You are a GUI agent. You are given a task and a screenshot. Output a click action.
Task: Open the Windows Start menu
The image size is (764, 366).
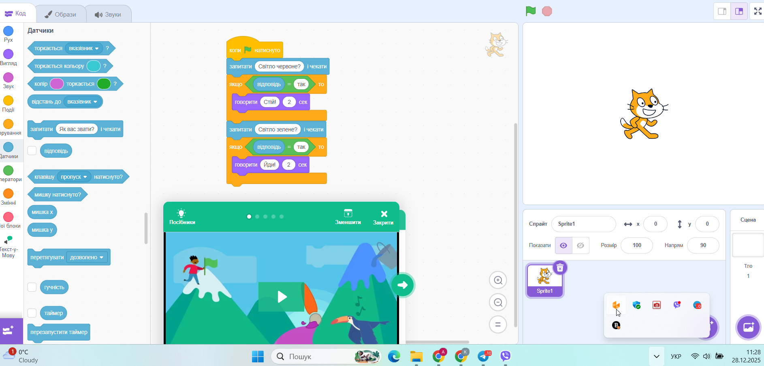coord(258,356)
